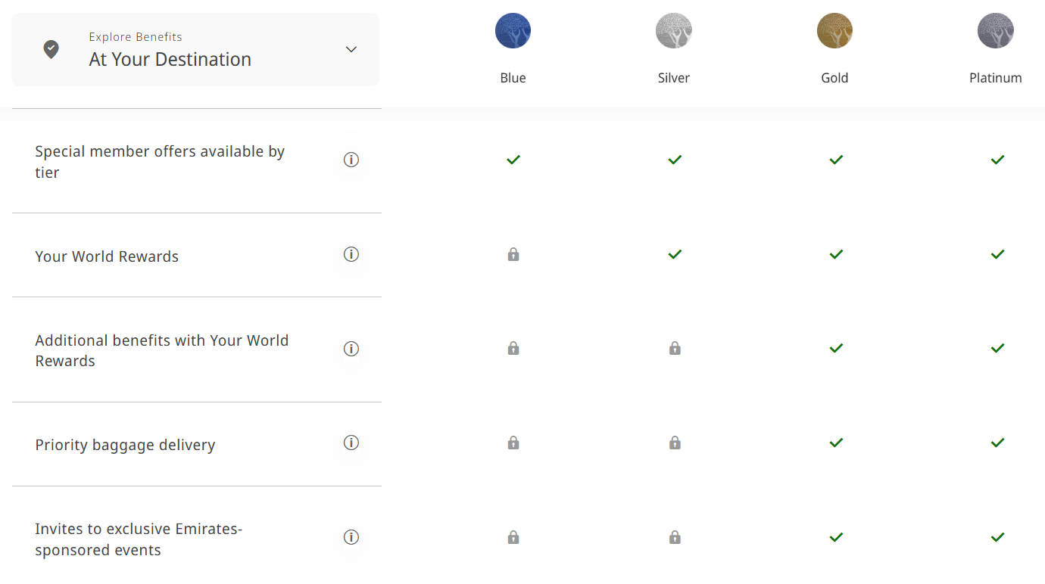
Task: Click info icon for Special member offers
Action: point(351,160)
